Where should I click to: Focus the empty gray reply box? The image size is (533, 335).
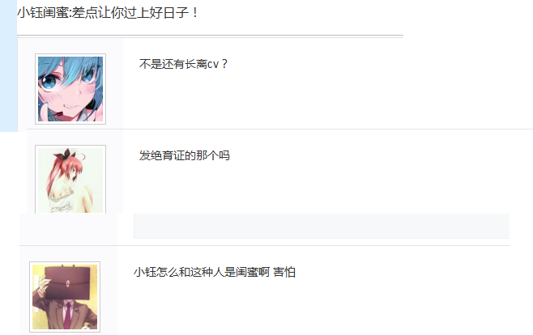[322, 226]
